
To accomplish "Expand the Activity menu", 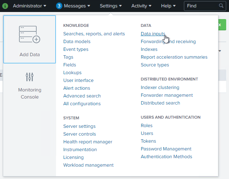I will point(141,6).
